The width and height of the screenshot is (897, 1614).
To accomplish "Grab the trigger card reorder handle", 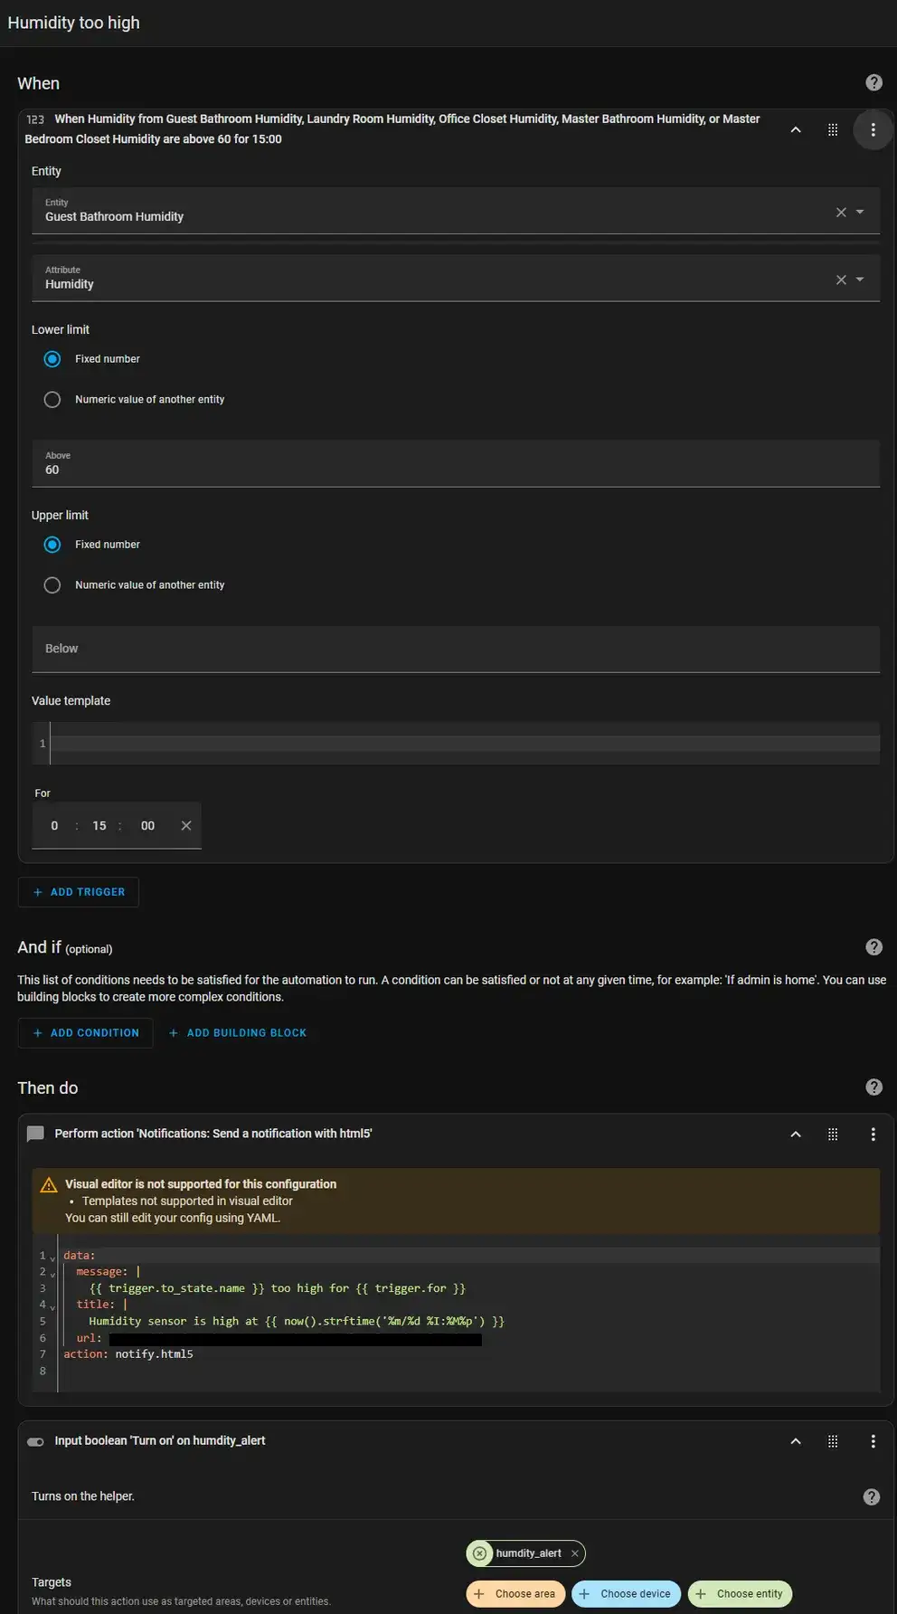I will point(833,129).
